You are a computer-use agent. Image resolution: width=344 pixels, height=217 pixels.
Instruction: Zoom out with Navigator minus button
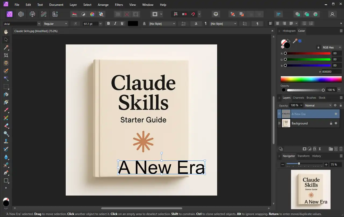pos(282,165)
